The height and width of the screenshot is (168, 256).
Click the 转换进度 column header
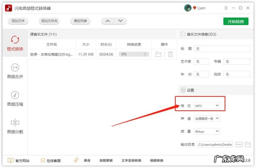pyautogui.click(x=134, y=45)
